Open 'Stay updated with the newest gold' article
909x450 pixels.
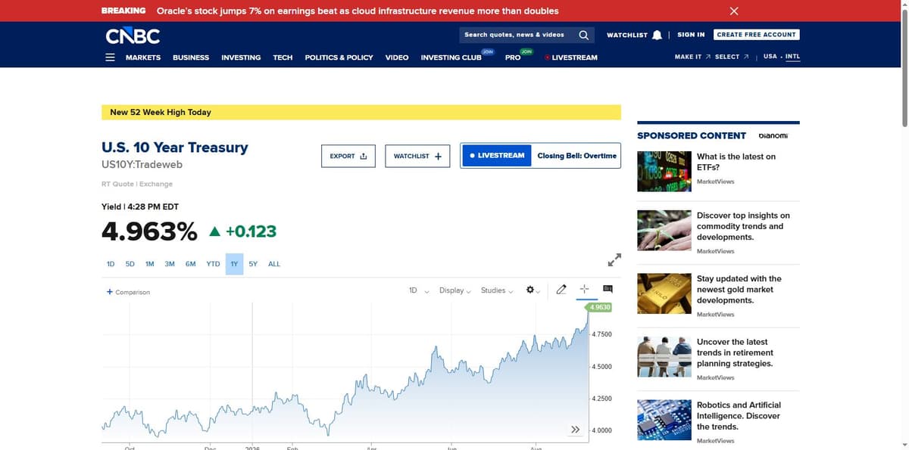(x=739, y=290)
